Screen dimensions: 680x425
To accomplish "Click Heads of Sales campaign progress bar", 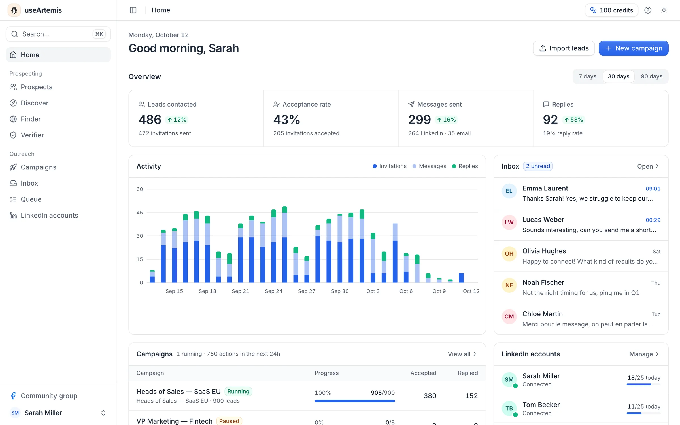I will 354,401.
